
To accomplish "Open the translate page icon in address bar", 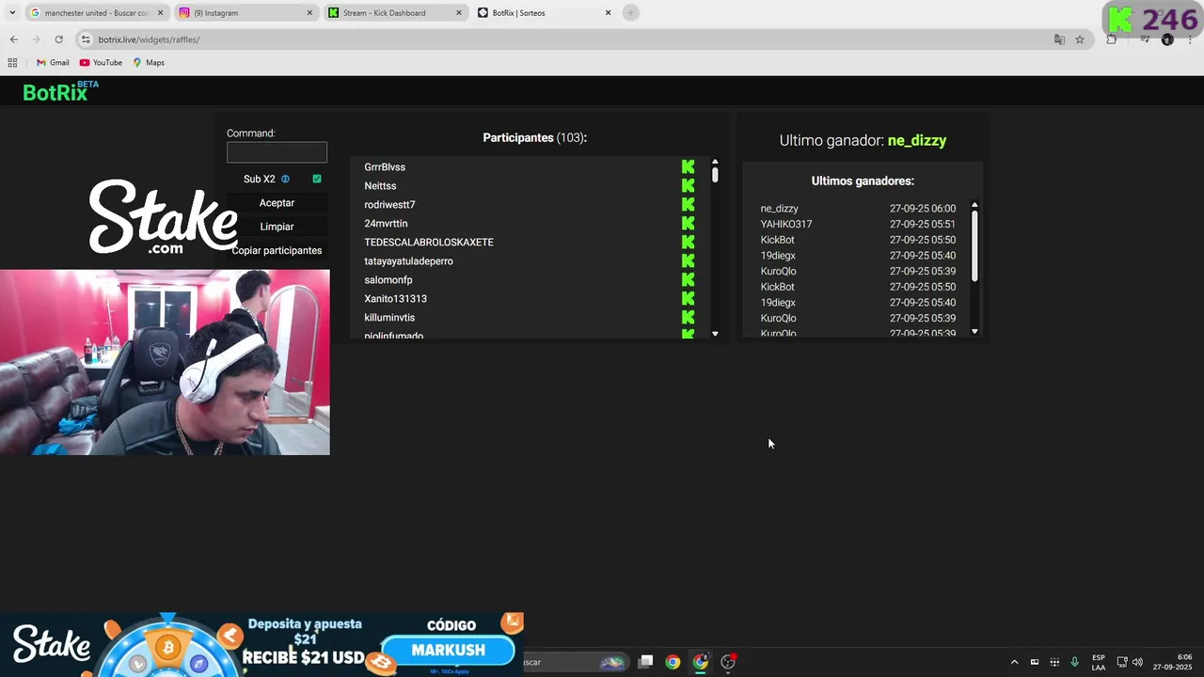I will 1059,39.
